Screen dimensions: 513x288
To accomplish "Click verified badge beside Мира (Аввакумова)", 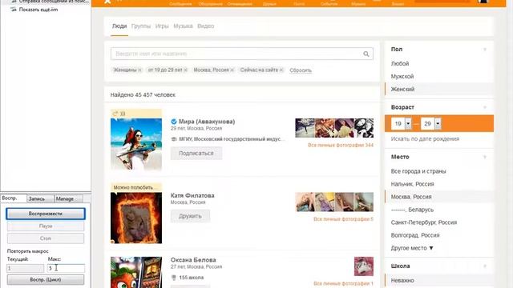I will [174, 122].
